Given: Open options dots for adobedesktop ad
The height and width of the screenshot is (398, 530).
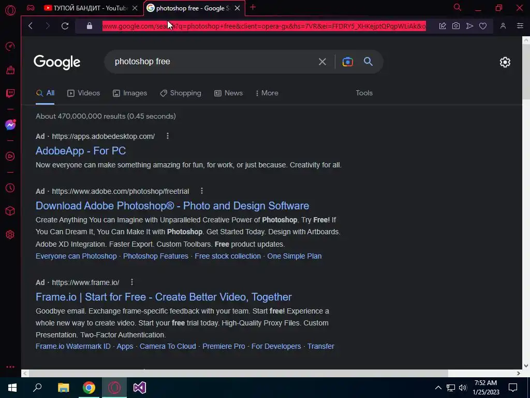Looking at the screenshot, I should tap(168, 136).
